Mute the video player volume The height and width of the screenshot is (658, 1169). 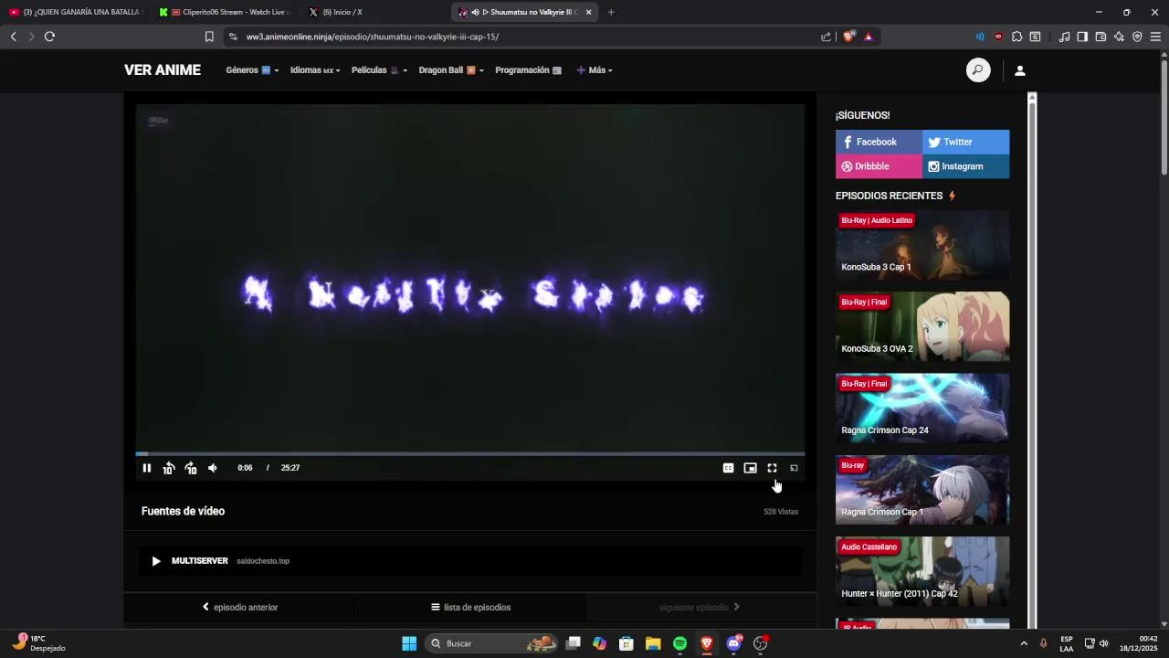[x=213, y=468]
